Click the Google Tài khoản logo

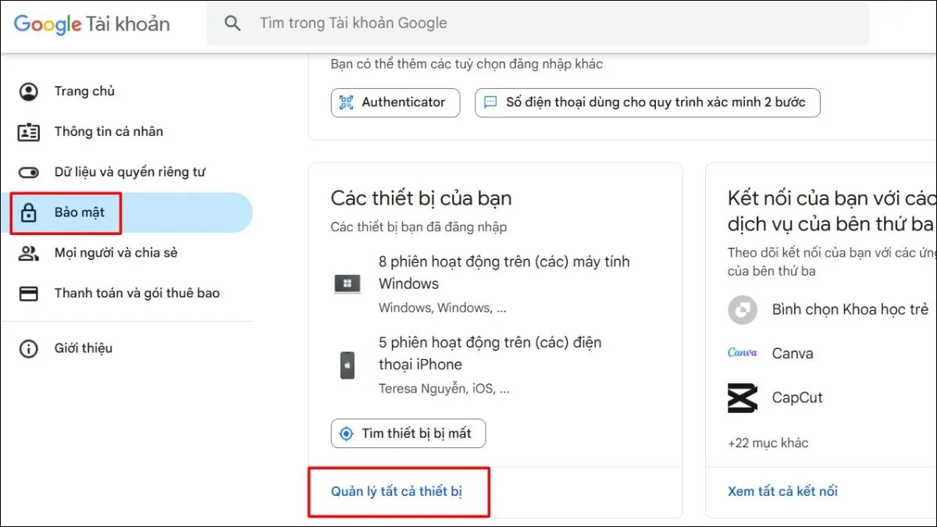point(91,24)
